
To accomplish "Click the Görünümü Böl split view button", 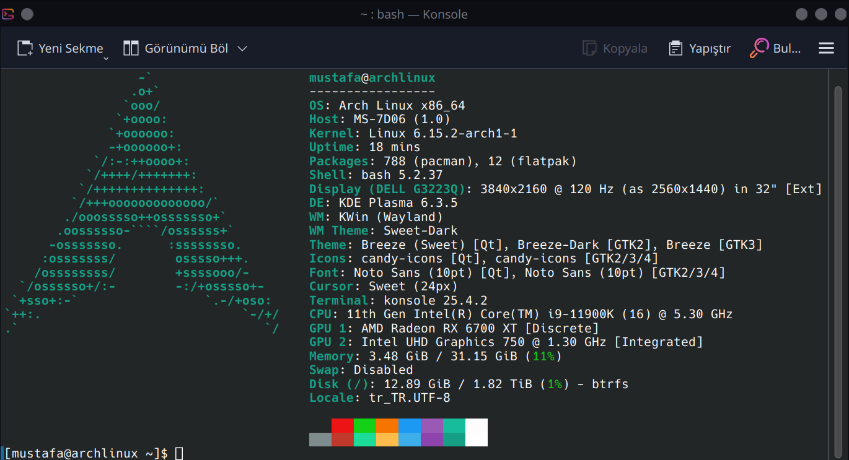I will [176, 48].
